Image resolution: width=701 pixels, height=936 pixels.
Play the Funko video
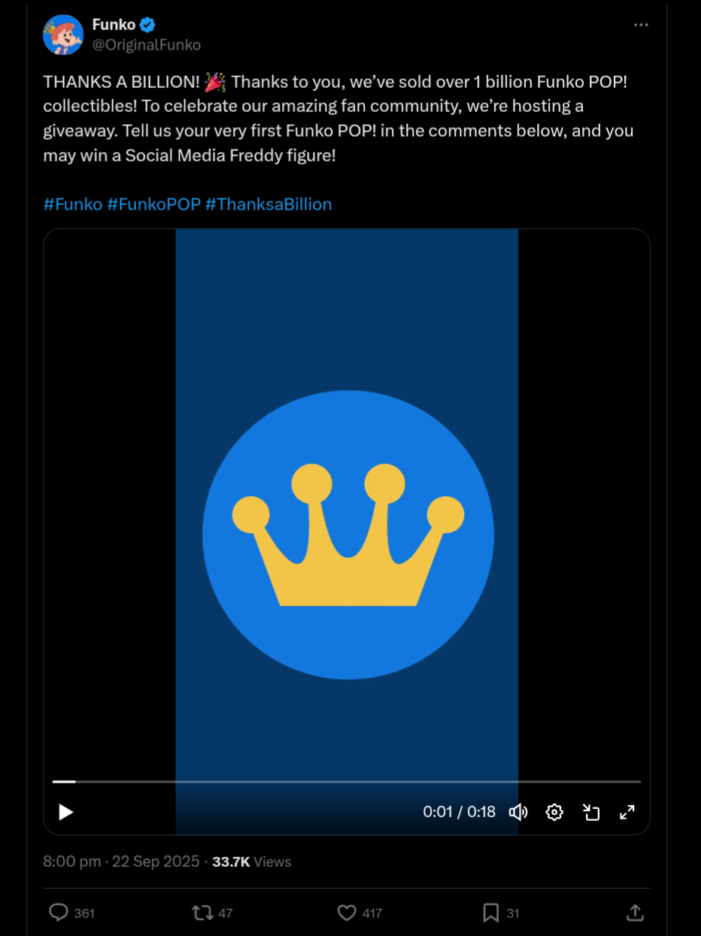(66, 812)
